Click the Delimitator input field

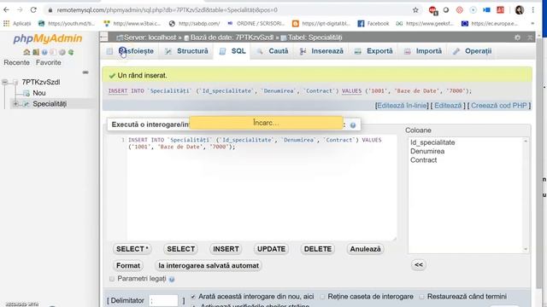(x=163, y=301)
